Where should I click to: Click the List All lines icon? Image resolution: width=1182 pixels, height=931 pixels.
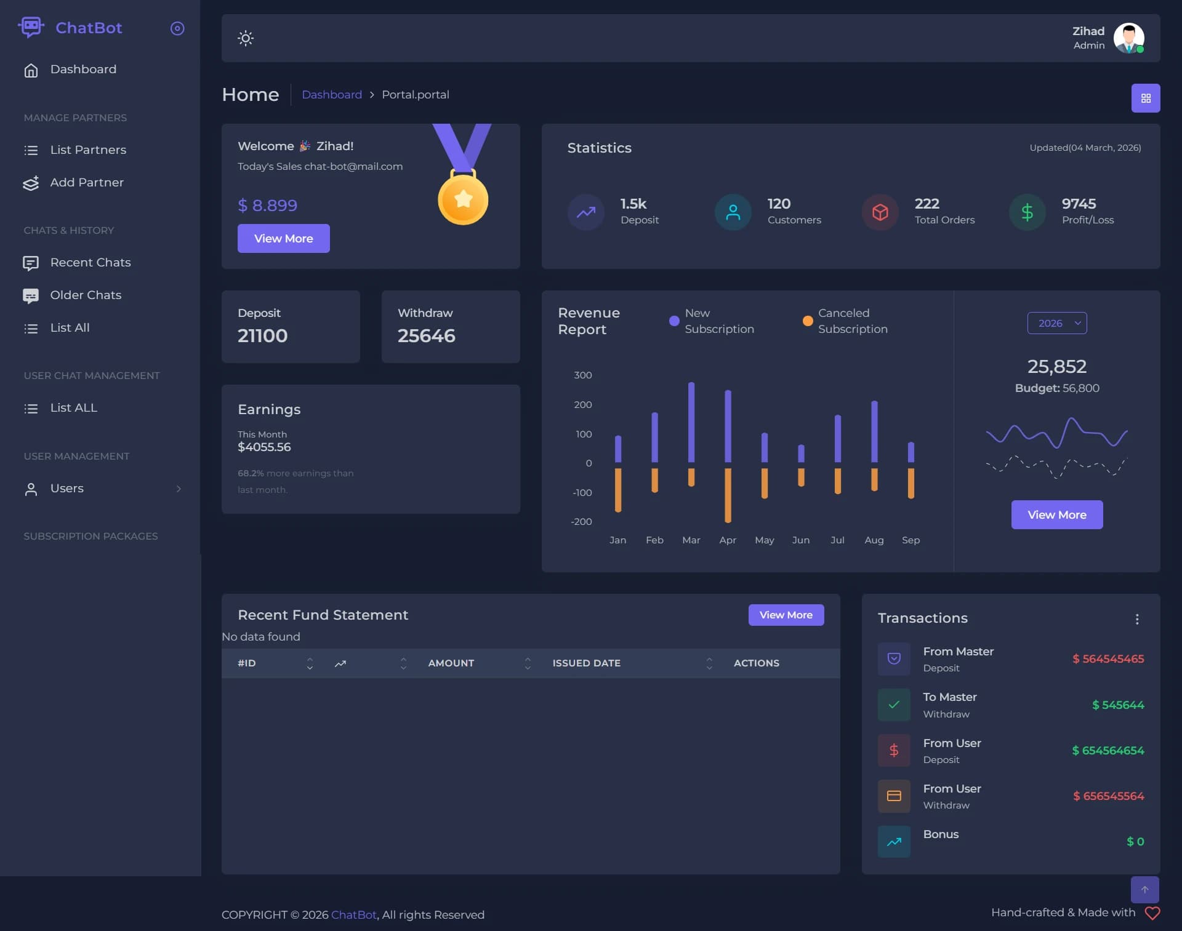click(31, 329)
